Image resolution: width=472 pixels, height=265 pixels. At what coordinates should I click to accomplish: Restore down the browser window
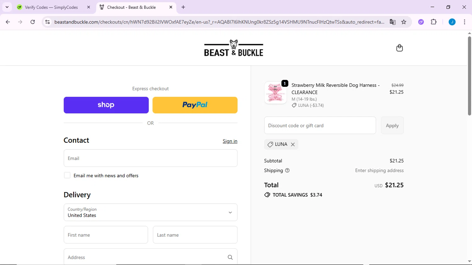tap(448, 7)
